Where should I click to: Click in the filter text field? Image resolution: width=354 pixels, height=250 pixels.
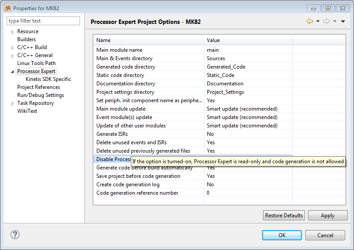[43, 21]
